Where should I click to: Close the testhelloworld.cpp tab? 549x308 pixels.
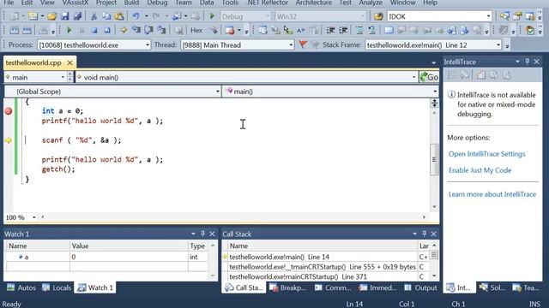(x=69, y=62)
